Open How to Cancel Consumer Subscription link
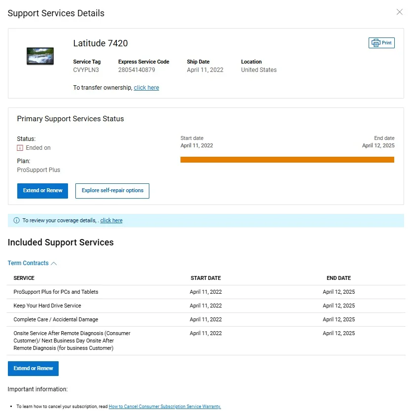The width and height of the screenshot is (411, 411). click(x=165, y=407)
